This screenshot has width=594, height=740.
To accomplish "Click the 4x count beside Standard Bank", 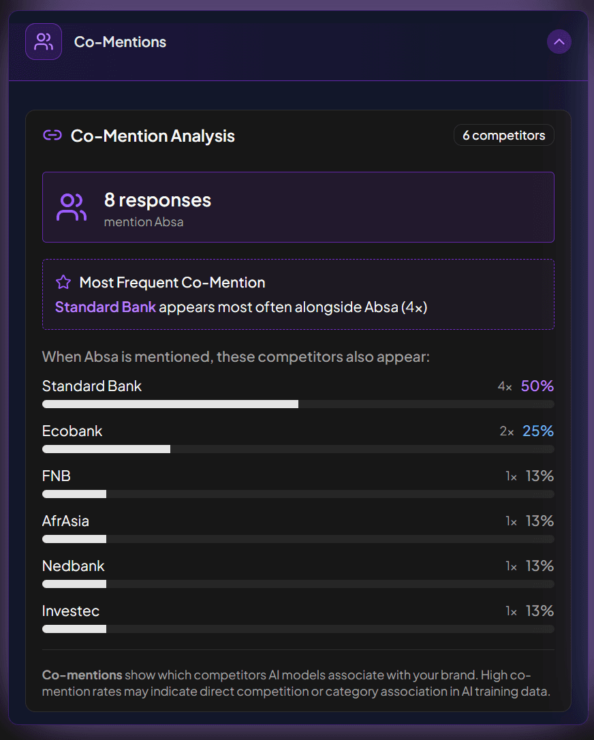I will [504, 386].
